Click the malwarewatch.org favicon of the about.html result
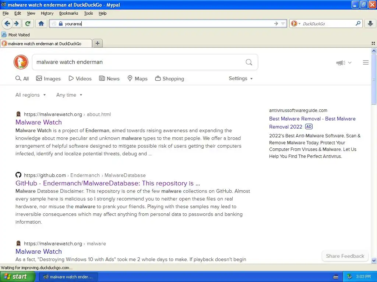Image resolution: width=377 pixels, height=282 pixels. [x=18, y=114]
